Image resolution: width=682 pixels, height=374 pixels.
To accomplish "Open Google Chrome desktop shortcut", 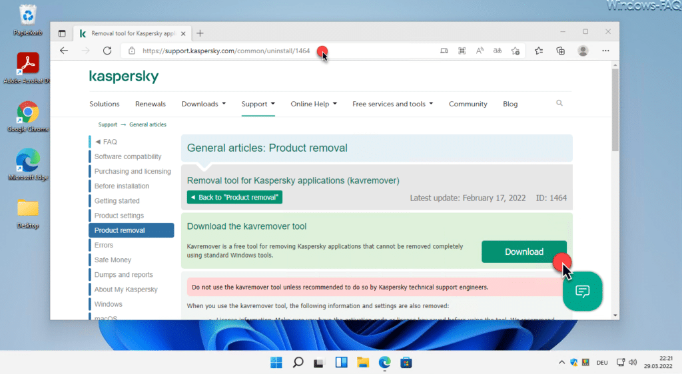I will point(28,116).
